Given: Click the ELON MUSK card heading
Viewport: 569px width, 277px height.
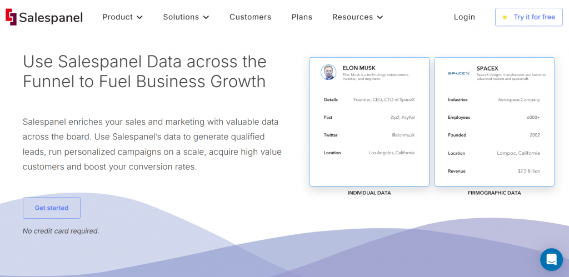Looking at the screenshot, I should click(x=359, y=68).
